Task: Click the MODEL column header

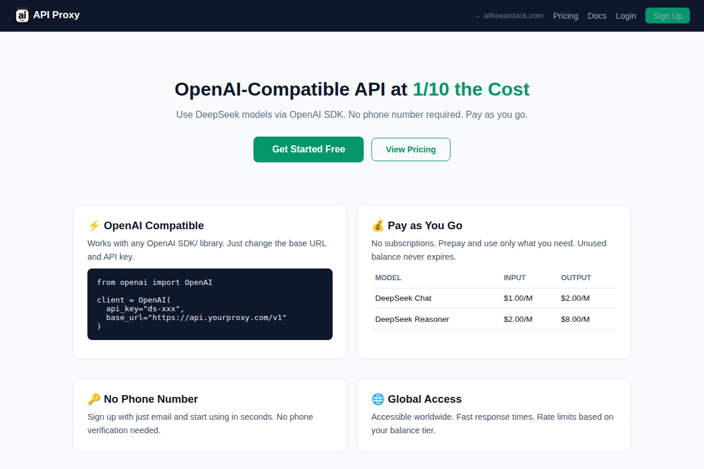Action: (x=388, y=278)
